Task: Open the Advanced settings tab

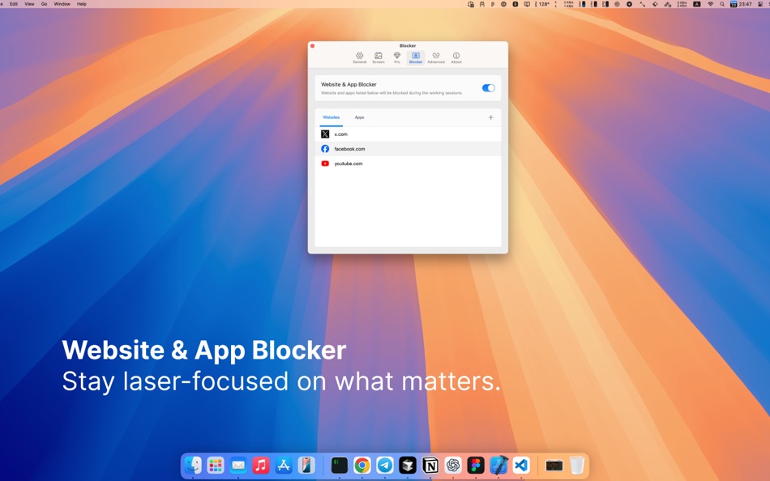Action: pos(435,58)
